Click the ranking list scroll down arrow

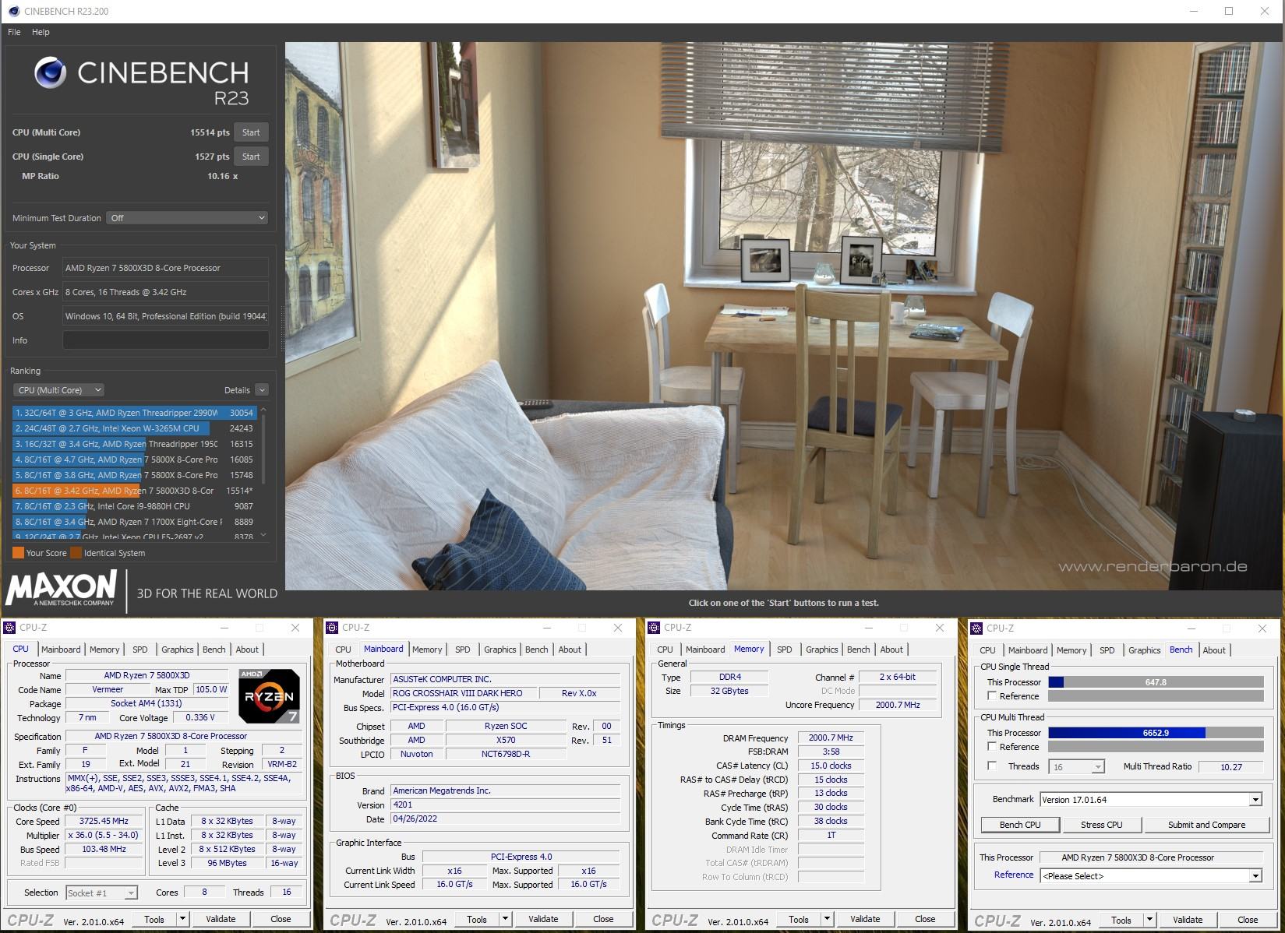pos(263,535)
